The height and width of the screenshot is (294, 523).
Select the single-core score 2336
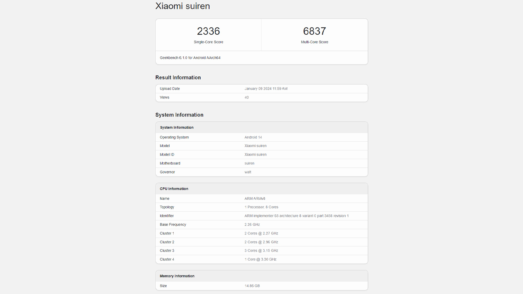point(208,31)
